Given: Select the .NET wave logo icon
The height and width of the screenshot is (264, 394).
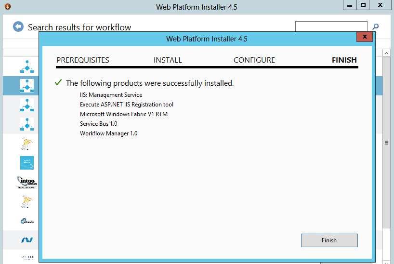Looking at the screenshot, I should pos(27,240).
